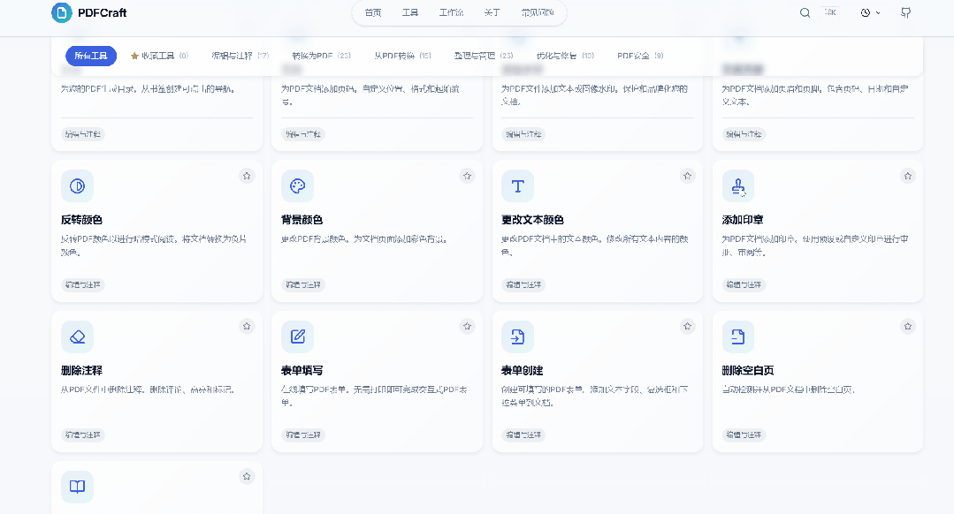This screenshot has height=514, width=954.
Task: Click the 编辑与注释 tag on 删除注释 card
Action: (83, 435)
